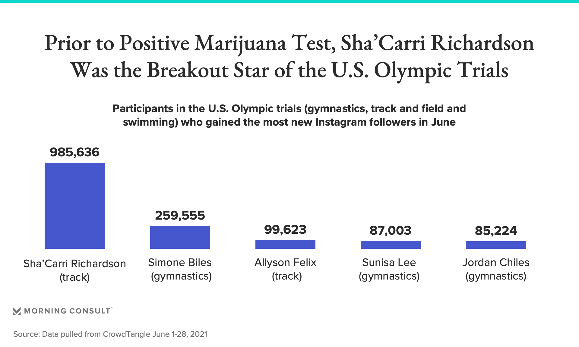The width and height of the screenshot is (579, 347).
Task: Click the chart headline about Sha'Carri Richardson
Action: [x=289, y=57]
